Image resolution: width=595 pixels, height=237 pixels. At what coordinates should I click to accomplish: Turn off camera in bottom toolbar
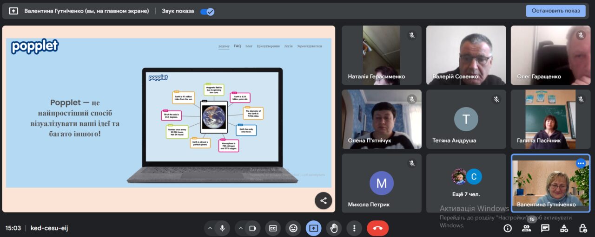point(252,228)
